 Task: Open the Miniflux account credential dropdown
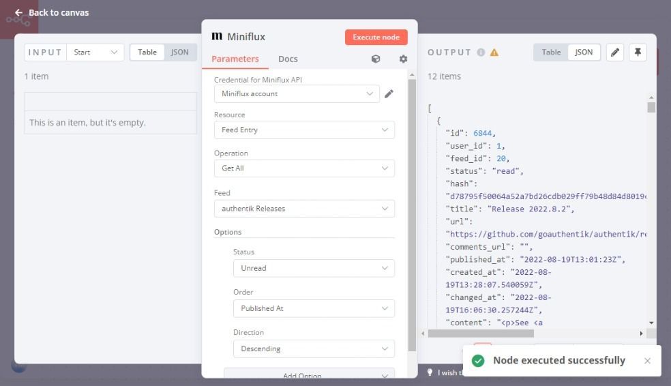(297, 93)
